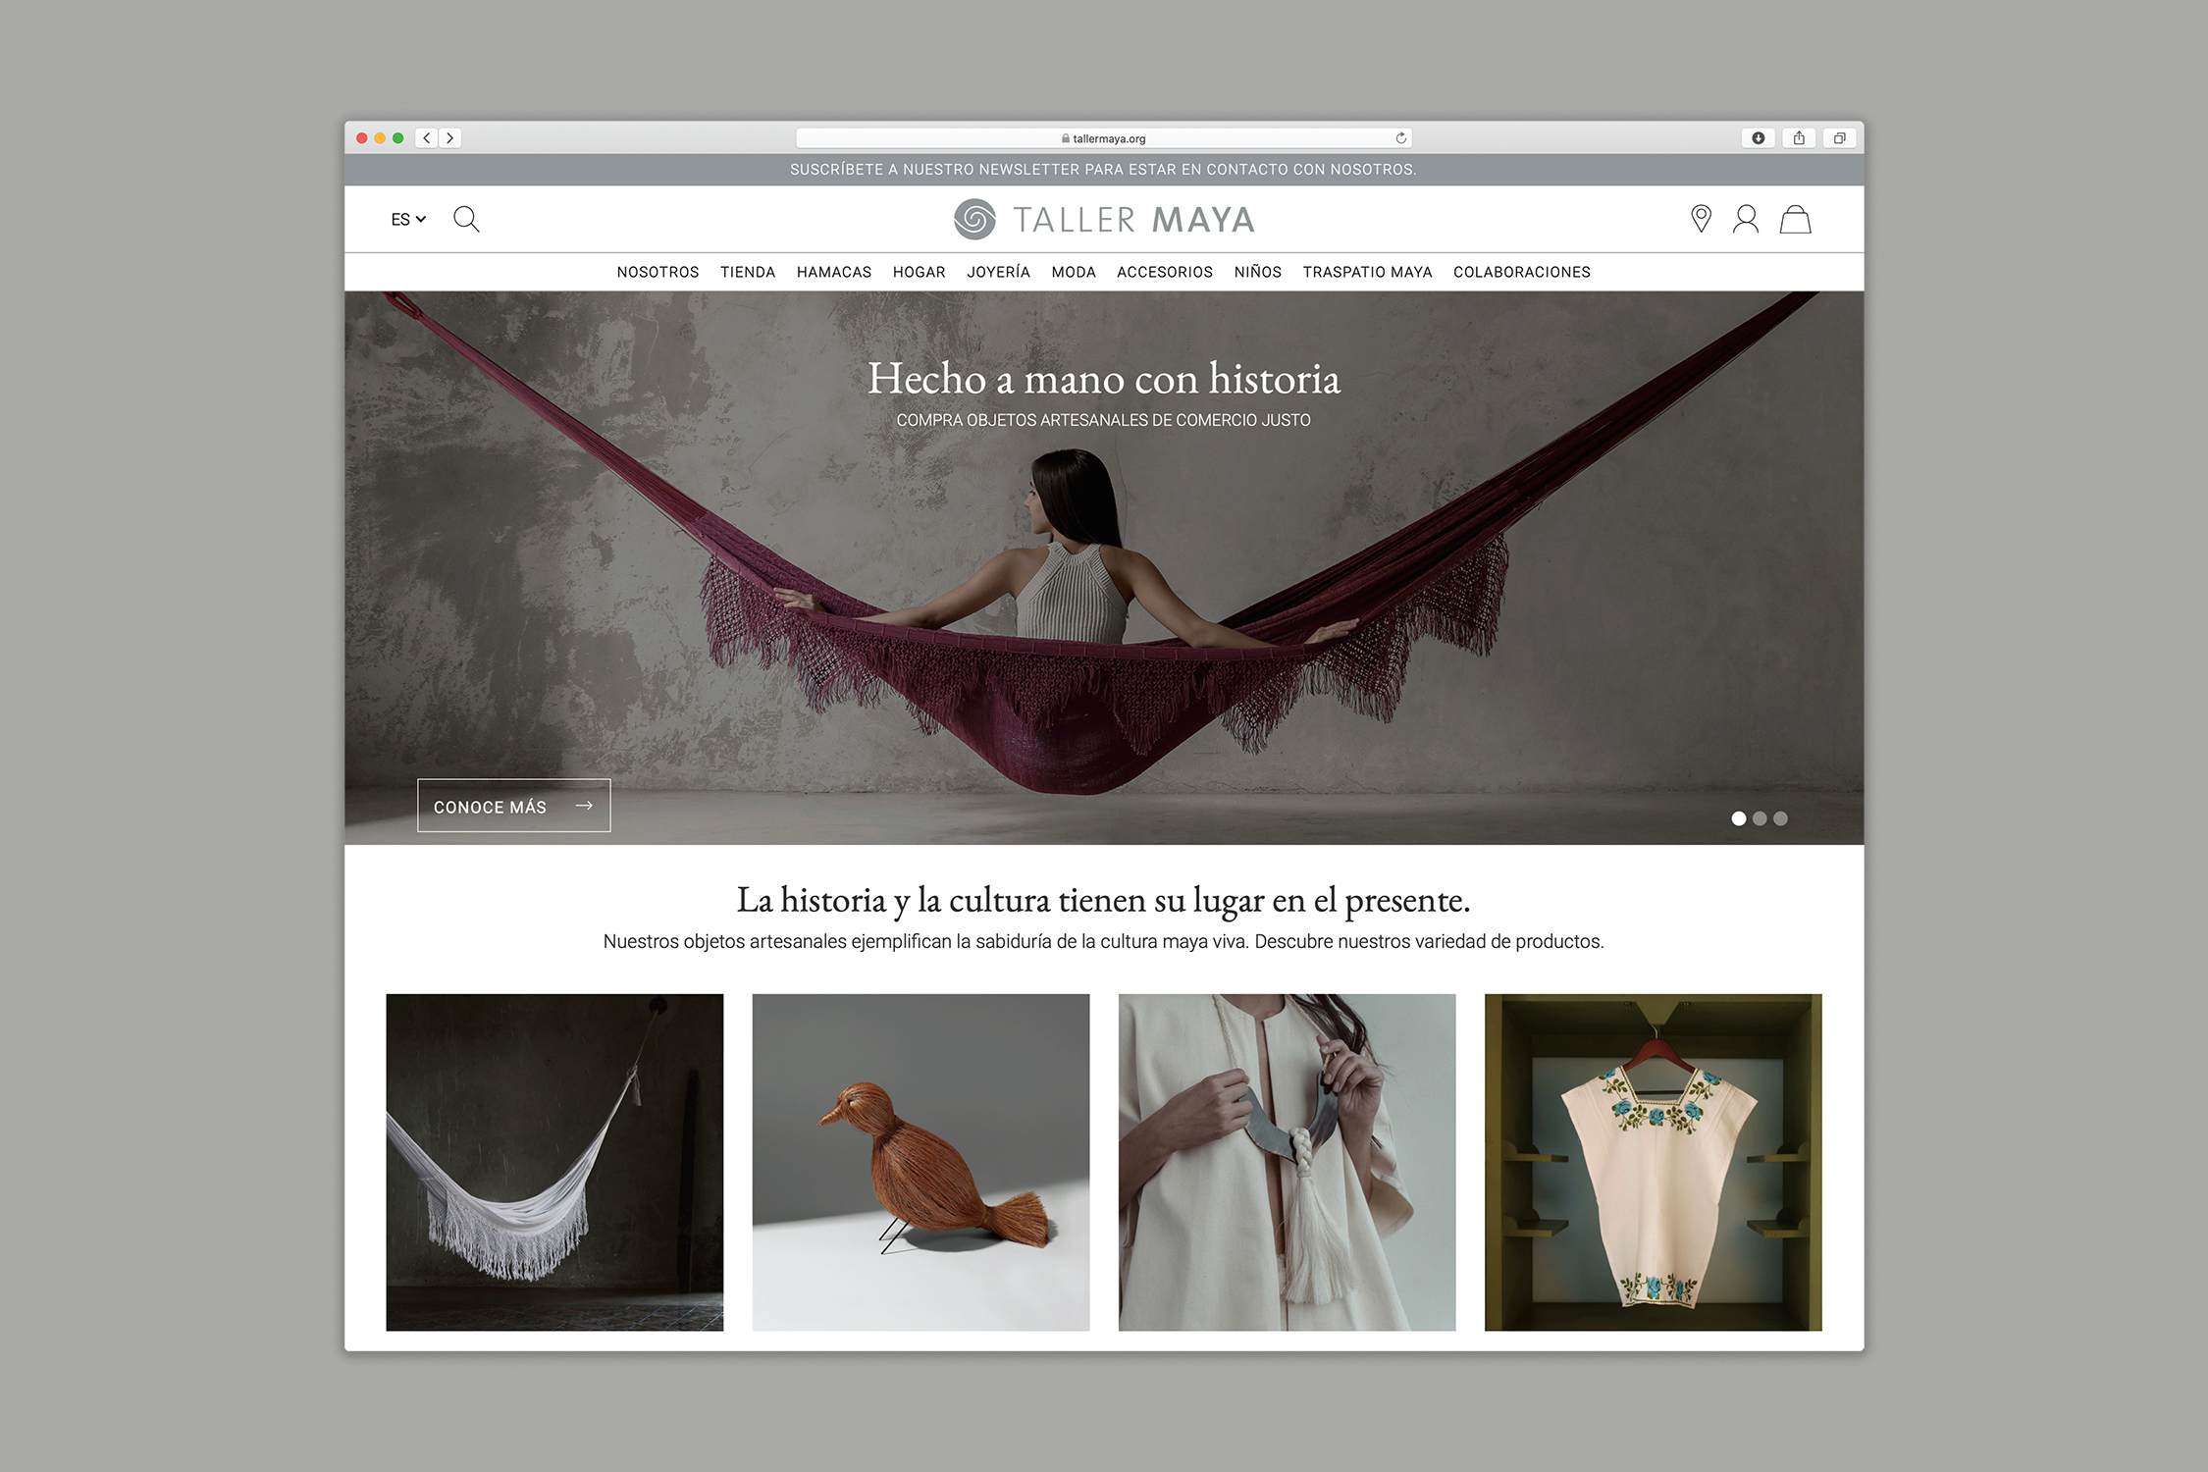Open the COLABORACIONES menu item
This screenshot has height=1472, width=2208.
coord(1522,272)
